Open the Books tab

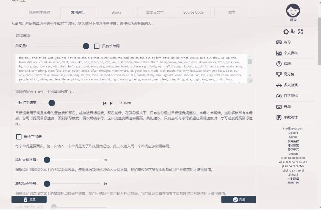point(116,12)
